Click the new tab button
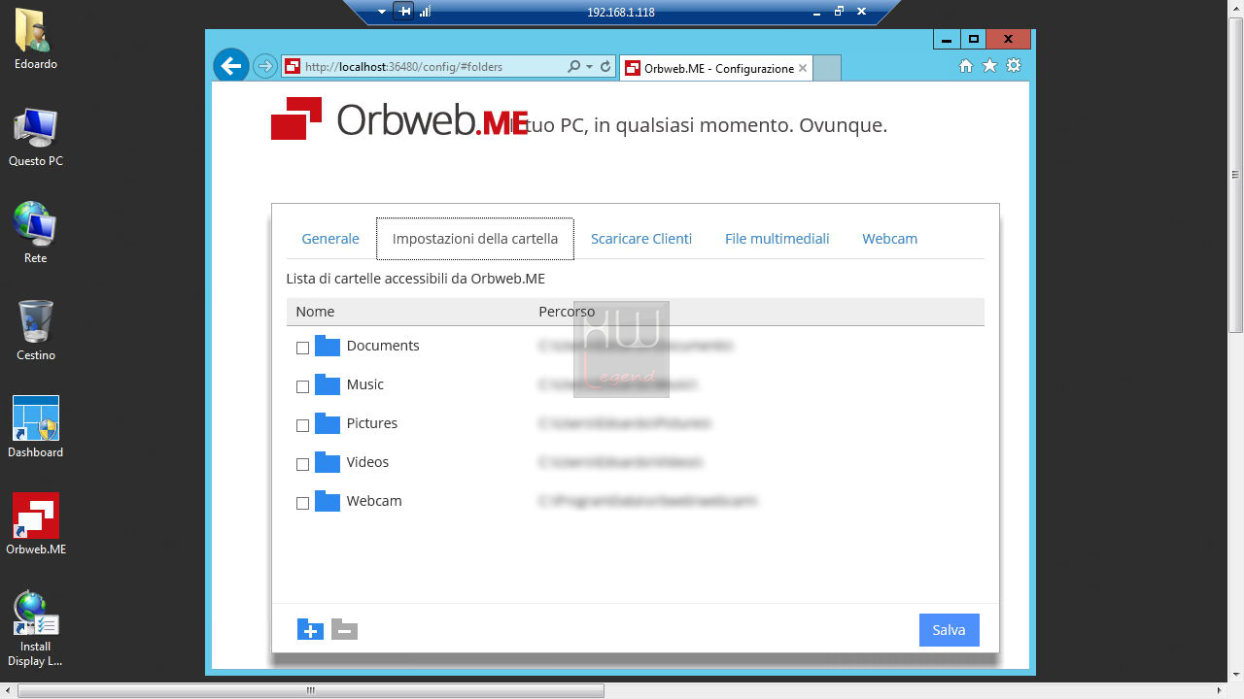Image resolution: width=1244 pixels, height=699 pixels. 826,68
